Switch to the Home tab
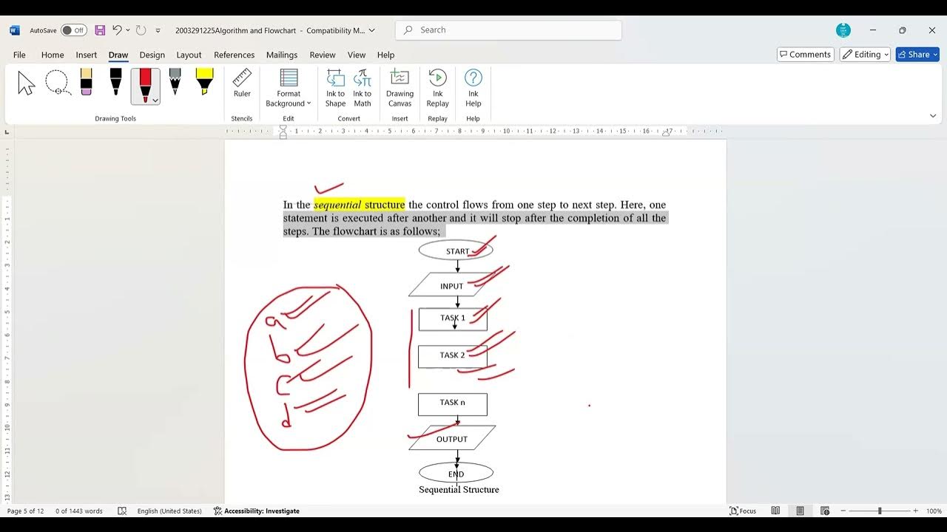The image size is (947, 532). click(53, 55)
